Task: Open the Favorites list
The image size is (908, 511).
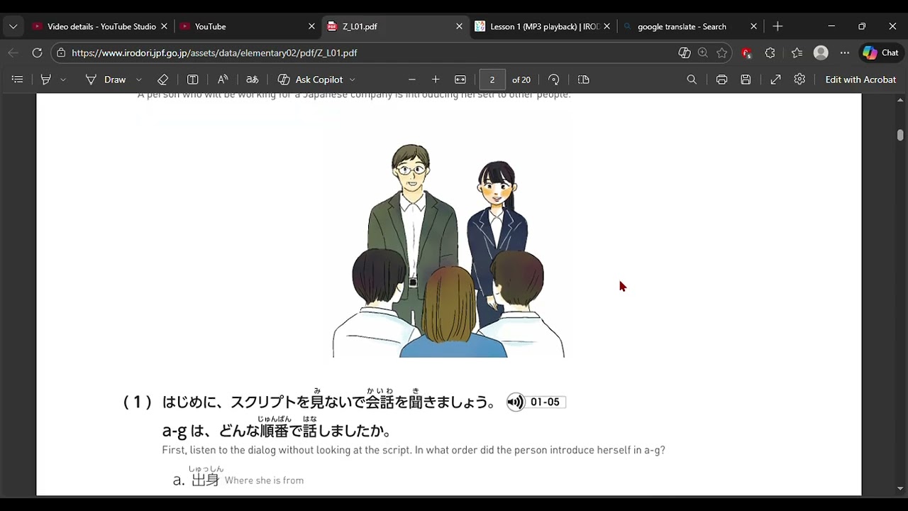Action: point(797,53)
